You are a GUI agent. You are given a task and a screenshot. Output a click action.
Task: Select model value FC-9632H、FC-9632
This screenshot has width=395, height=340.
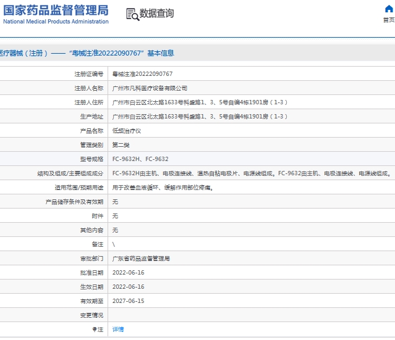pos(140,159)
